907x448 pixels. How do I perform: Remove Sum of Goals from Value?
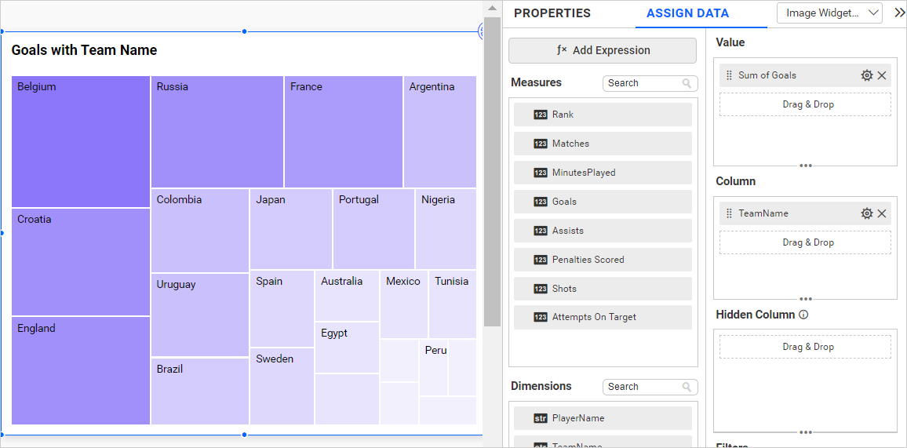point(882,75)
